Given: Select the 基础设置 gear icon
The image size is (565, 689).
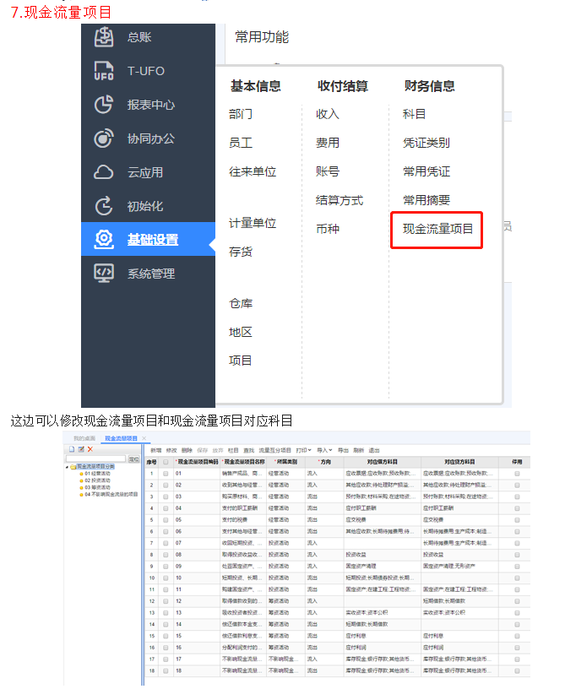Looking at the screenshot, I should 104,240.
